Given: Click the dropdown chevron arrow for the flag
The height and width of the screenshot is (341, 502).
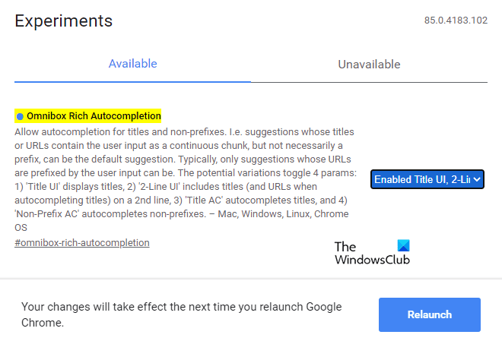Looking at the screenshot, I should point(477,179).
